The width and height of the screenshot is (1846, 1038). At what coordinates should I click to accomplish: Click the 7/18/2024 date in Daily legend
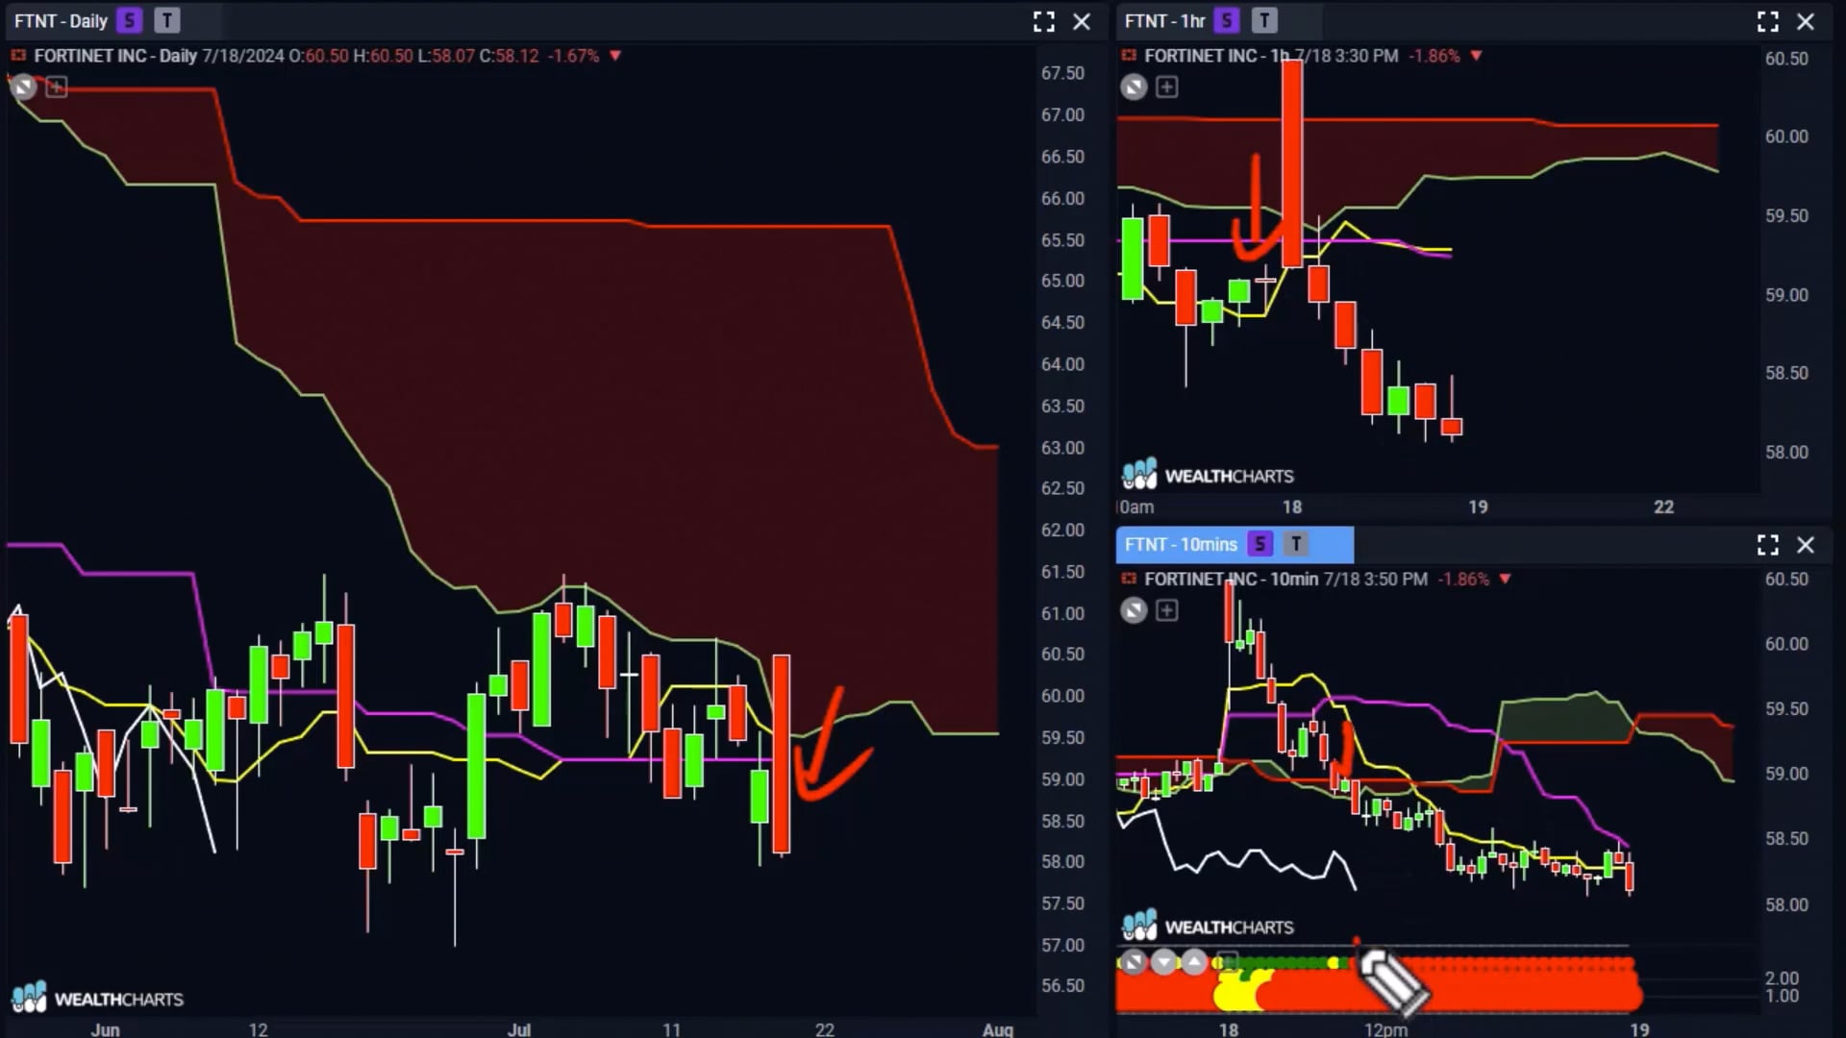243,56
